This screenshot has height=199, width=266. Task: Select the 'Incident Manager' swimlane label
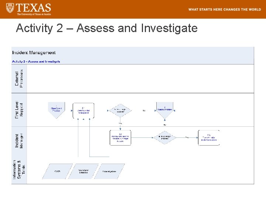pos(19,141)
